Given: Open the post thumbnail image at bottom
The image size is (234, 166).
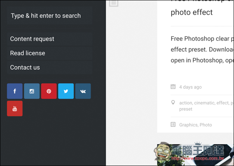Looking at the screenshot, I should coord(196,154).
